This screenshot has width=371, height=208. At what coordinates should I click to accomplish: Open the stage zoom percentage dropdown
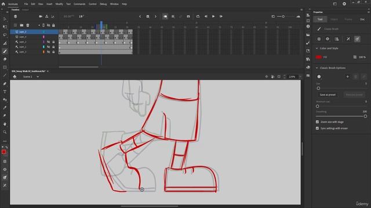[300, 77]
